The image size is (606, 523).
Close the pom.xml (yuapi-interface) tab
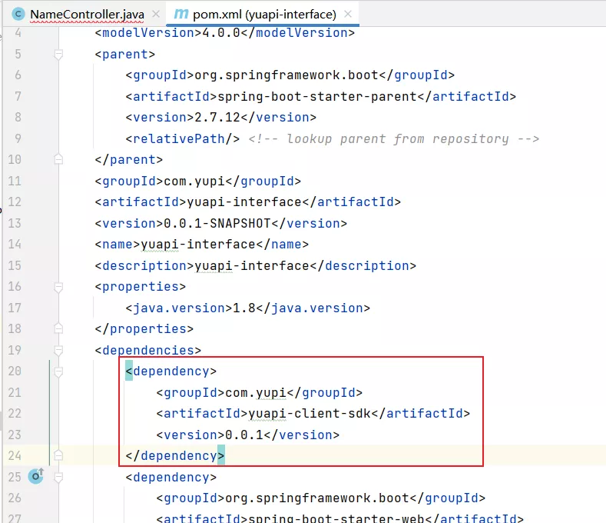click(x=348, y=14)
